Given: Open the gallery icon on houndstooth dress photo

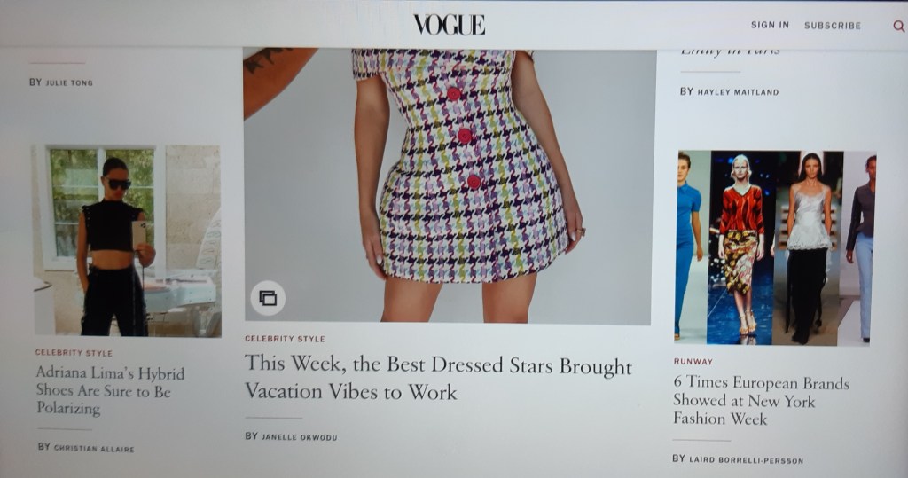Looking at the screenshot, I should point(268,298).
